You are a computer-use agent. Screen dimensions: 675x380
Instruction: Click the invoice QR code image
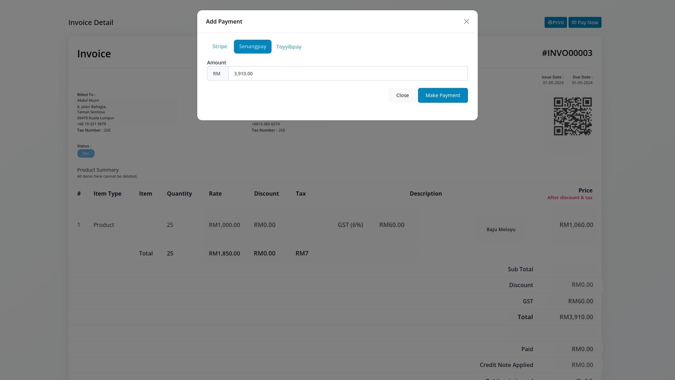click(572, 116)
